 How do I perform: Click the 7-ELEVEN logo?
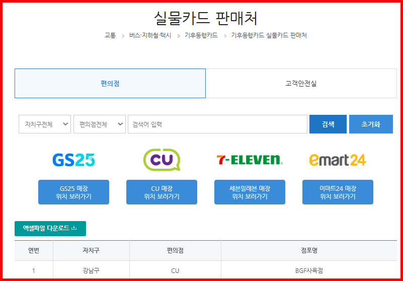coord(250,160)
